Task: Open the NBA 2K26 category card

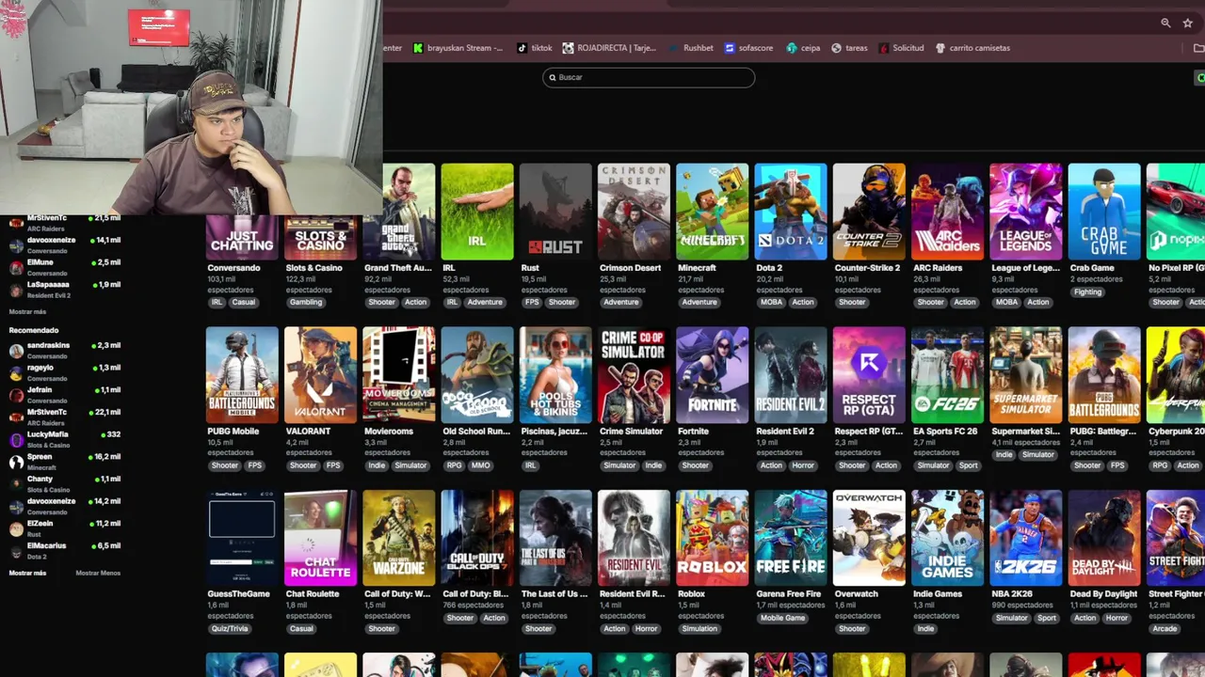Action: 1026,538
